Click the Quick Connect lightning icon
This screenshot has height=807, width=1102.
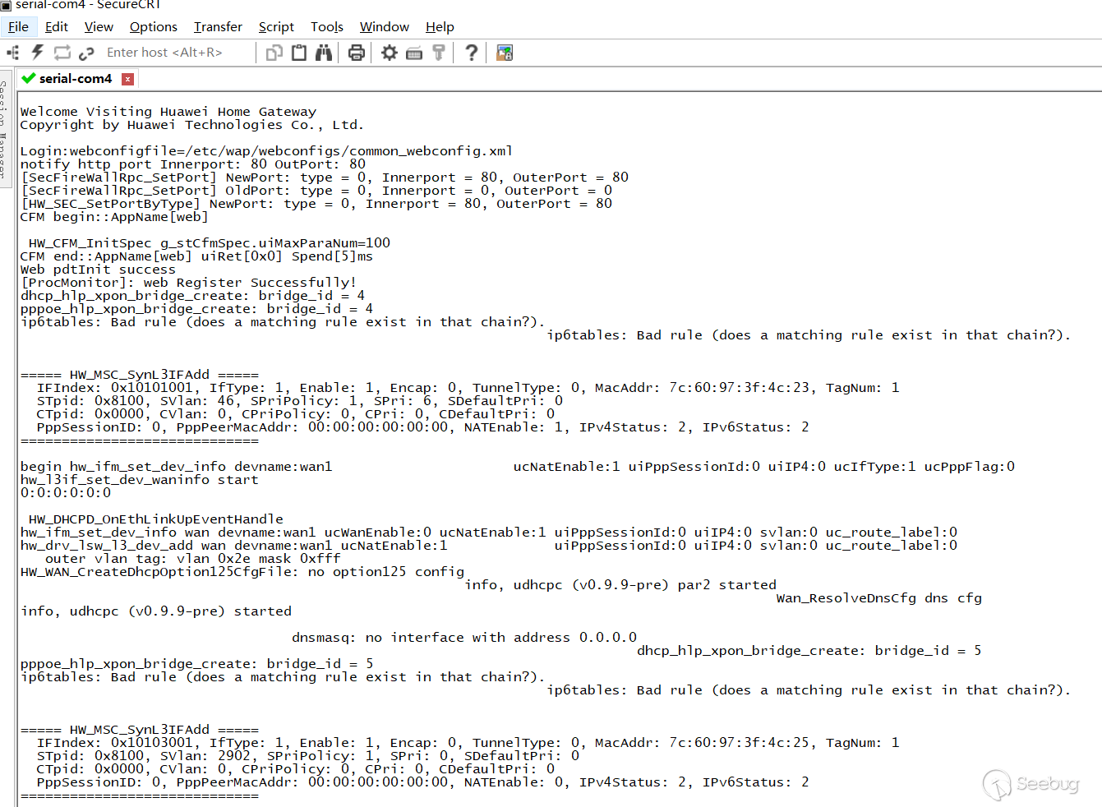click(x=38, y=53)
